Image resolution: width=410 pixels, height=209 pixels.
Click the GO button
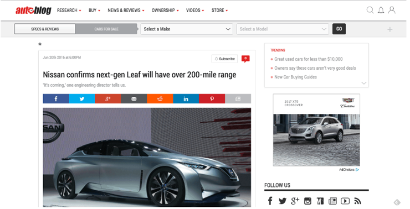(339, 29)
